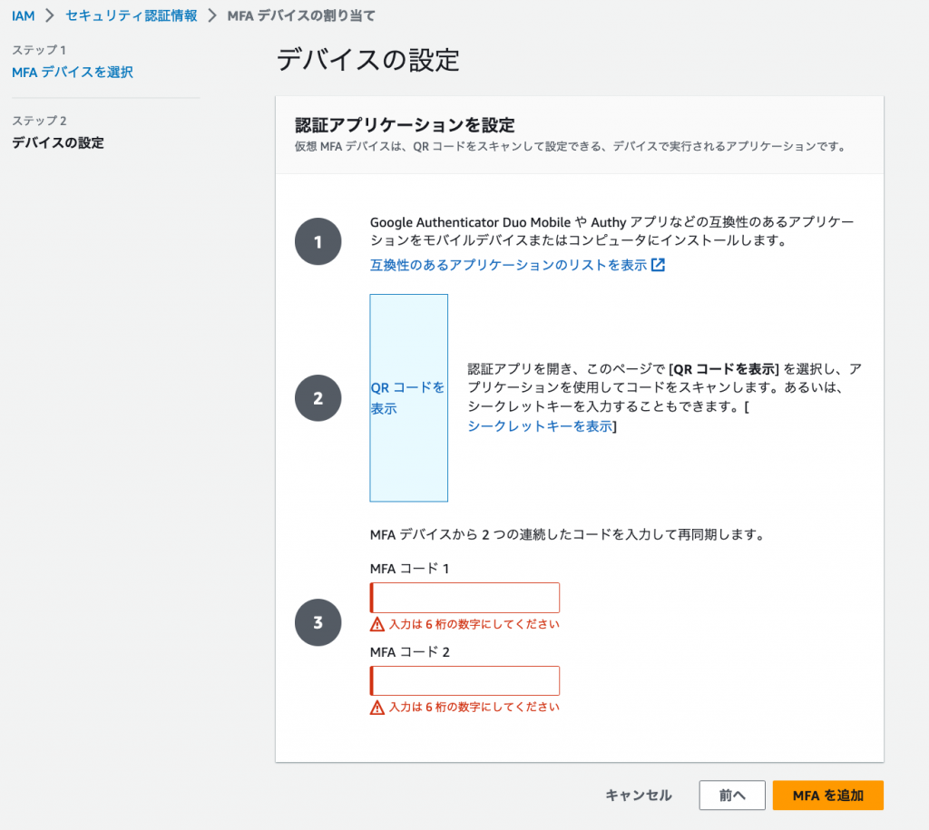Click the external link icon beside compatible apps list
The width and height of the screenshot is (929, 830).
point(660,265)
